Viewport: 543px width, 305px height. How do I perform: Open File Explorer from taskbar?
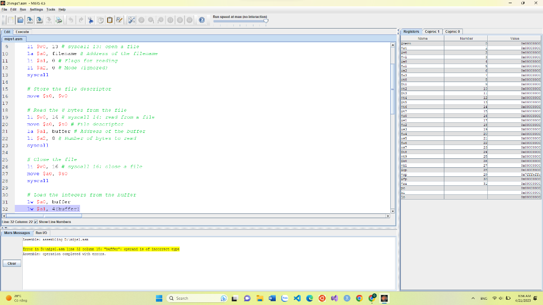pos(260,298)
